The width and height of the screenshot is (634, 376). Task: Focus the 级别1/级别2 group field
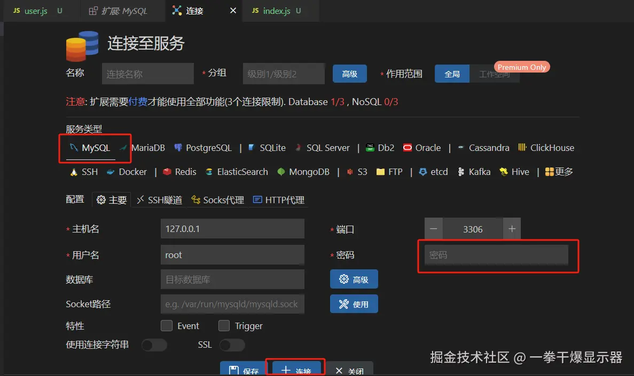284,74
